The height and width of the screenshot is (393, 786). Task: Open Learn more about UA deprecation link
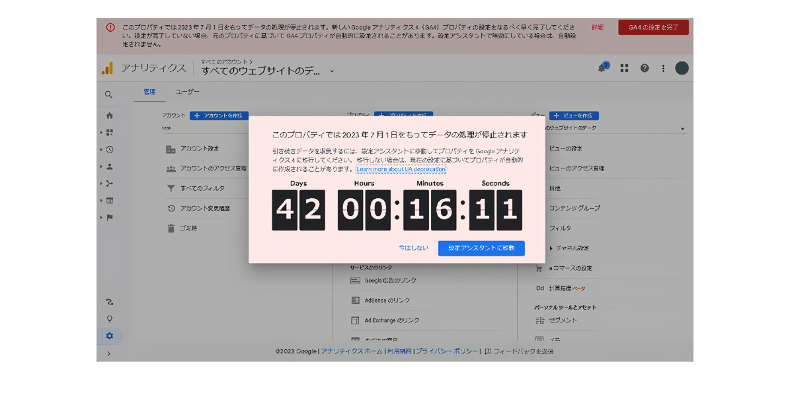[x=401, y=169]
